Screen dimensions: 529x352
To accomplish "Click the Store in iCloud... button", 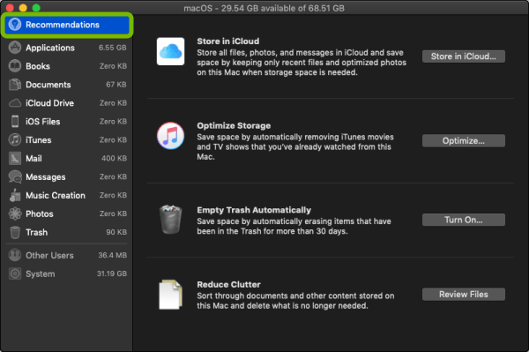I will point(464,56).
